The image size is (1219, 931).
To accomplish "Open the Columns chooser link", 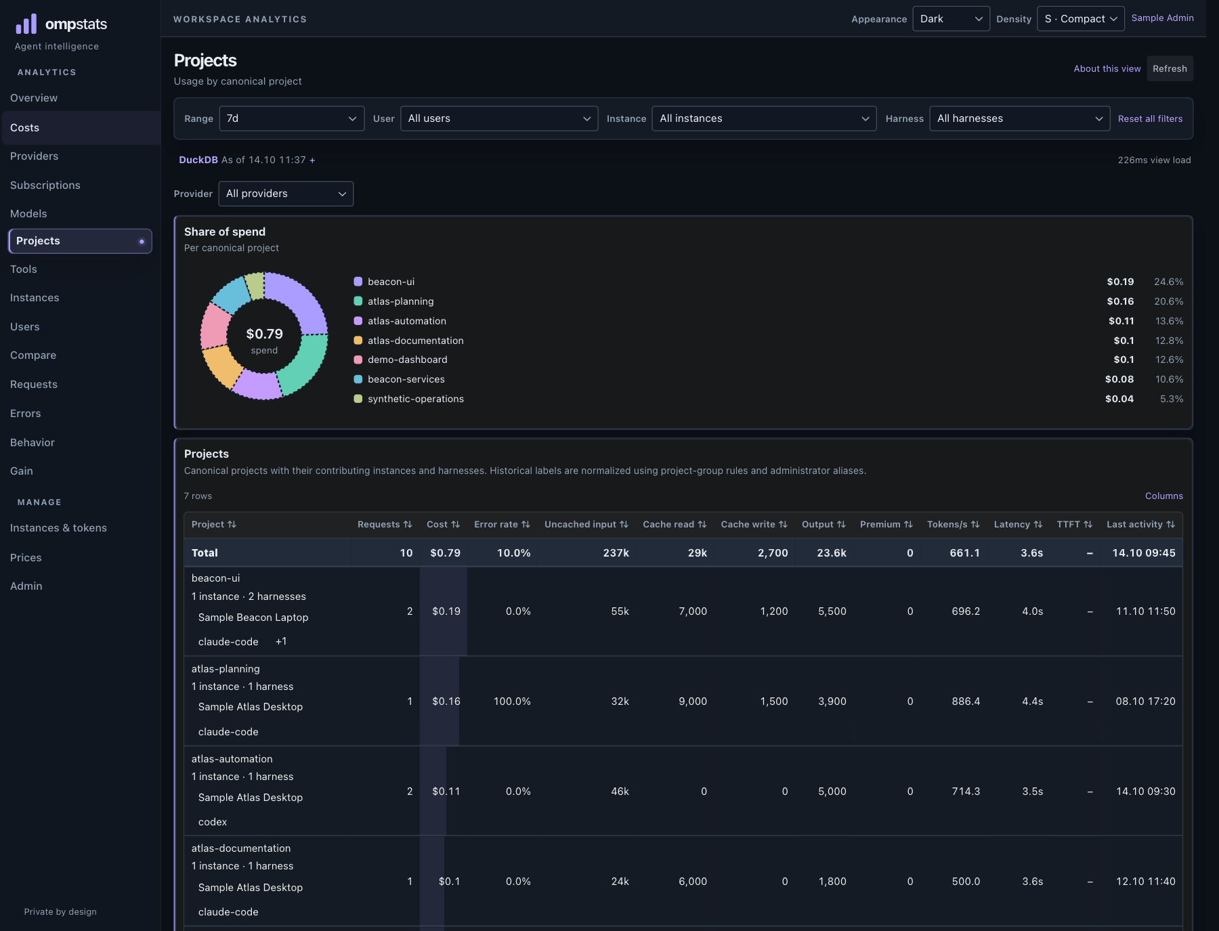I will [1163, 496].
